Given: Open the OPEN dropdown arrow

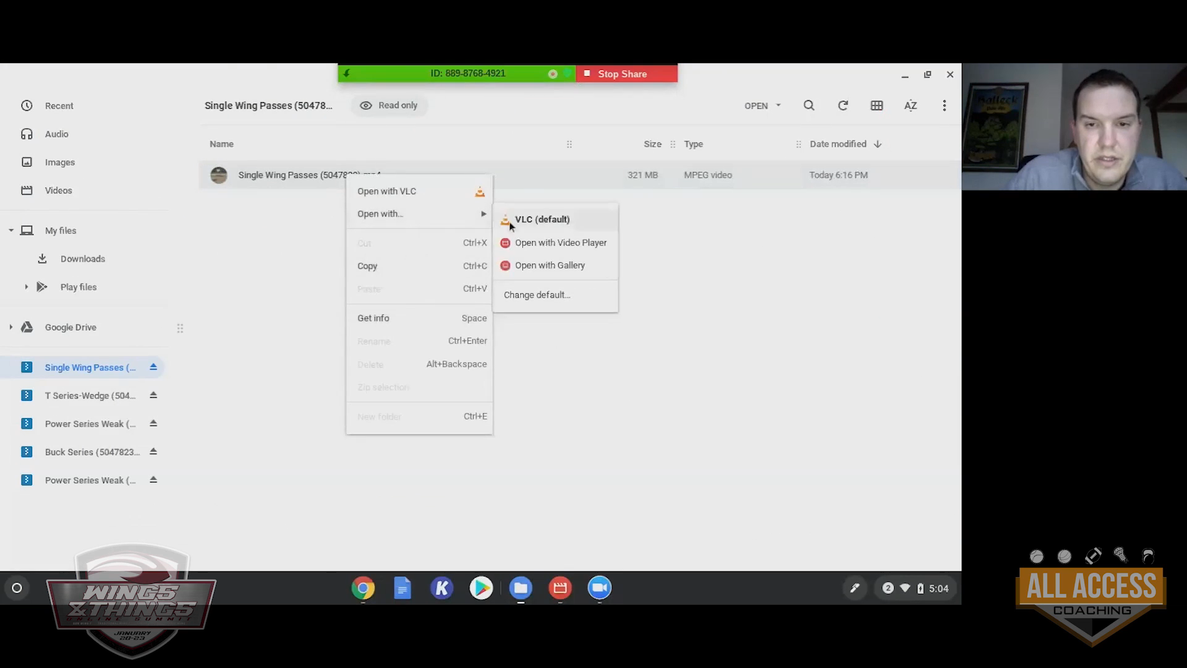Looking at the screenshot, I should 778,106.
